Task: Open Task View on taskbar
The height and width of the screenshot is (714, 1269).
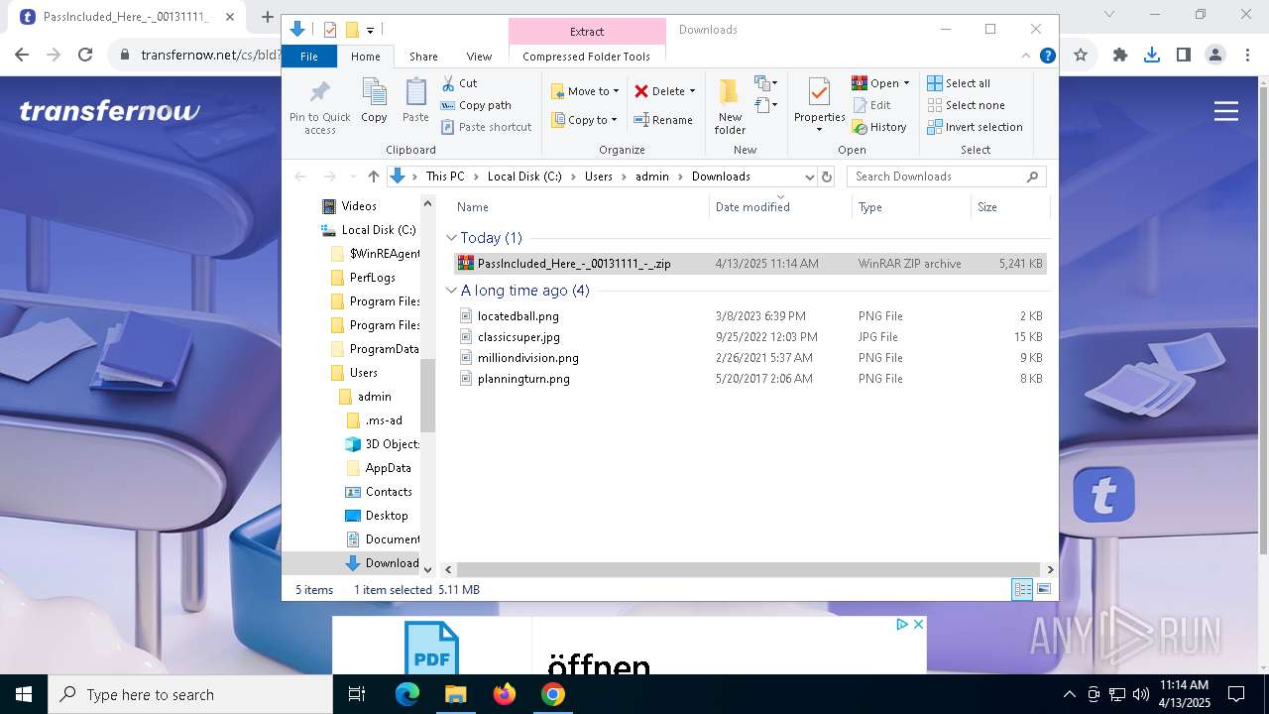Action: coord(357,694)
